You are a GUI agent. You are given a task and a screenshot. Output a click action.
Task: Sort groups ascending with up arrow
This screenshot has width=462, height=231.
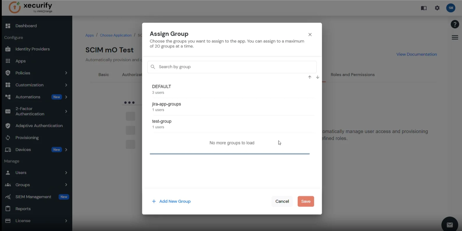(310, 77)
